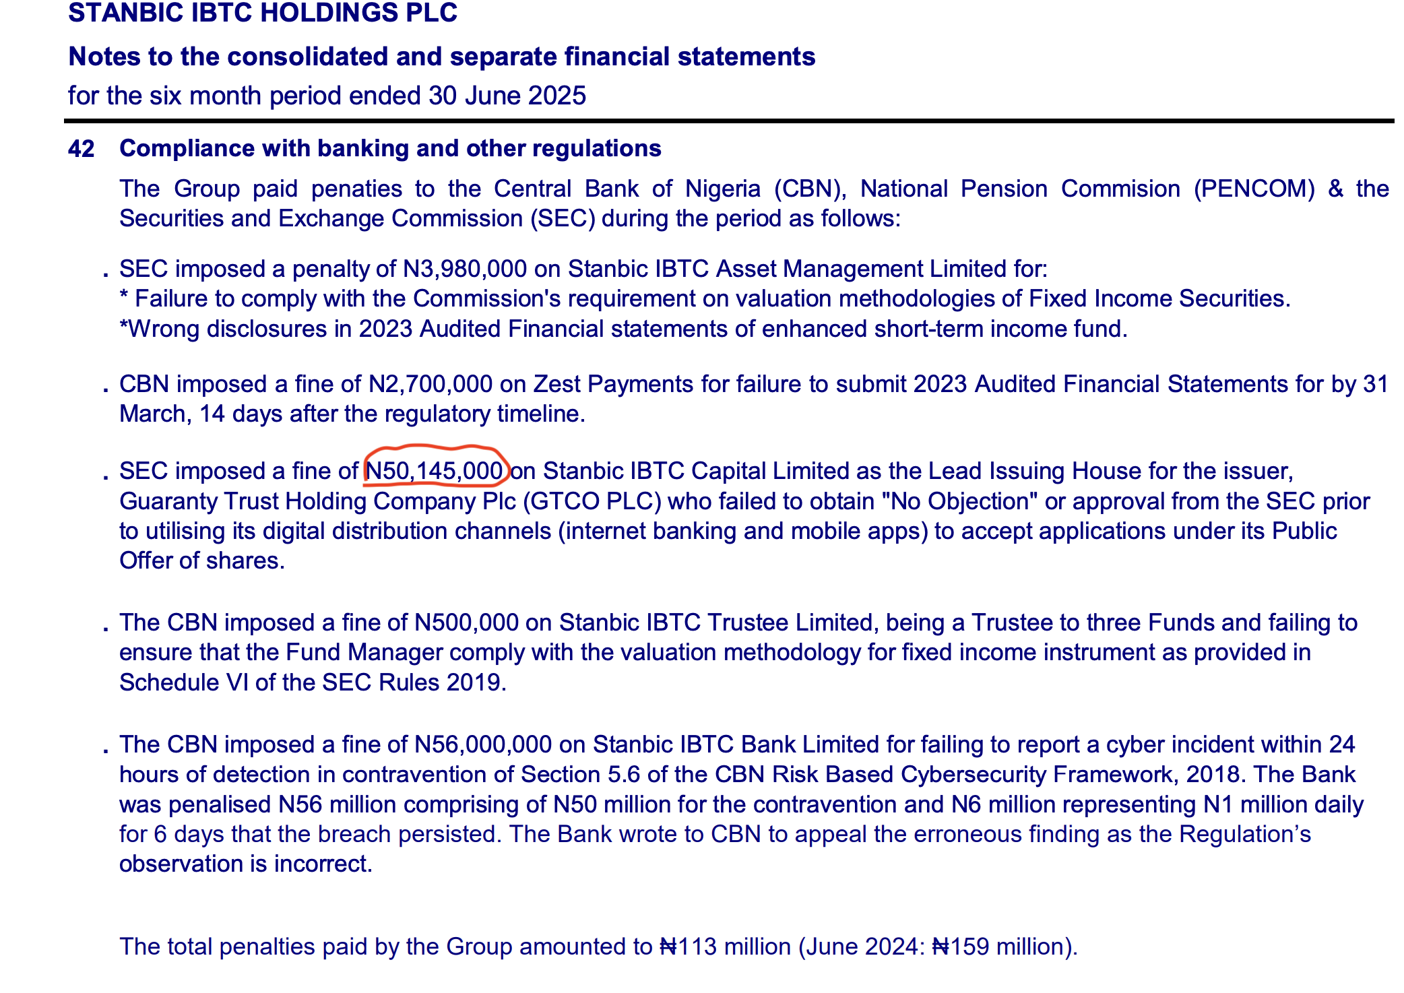Click the (PENCOM) abbreviation
Viewport: 1404px width, 993px height.
tap(1254, 189)
